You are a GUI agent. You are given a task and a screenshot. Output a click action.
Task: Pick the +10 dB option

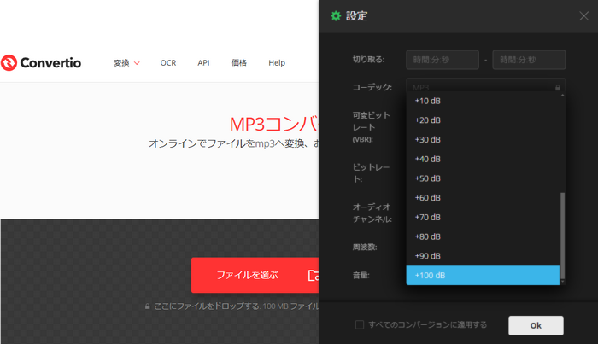[483, 101]
